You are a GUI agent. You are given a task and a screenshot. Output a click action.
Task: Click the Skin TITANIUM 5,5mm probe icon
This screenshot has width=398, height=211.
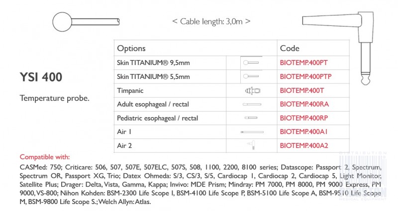coord(251,77)
